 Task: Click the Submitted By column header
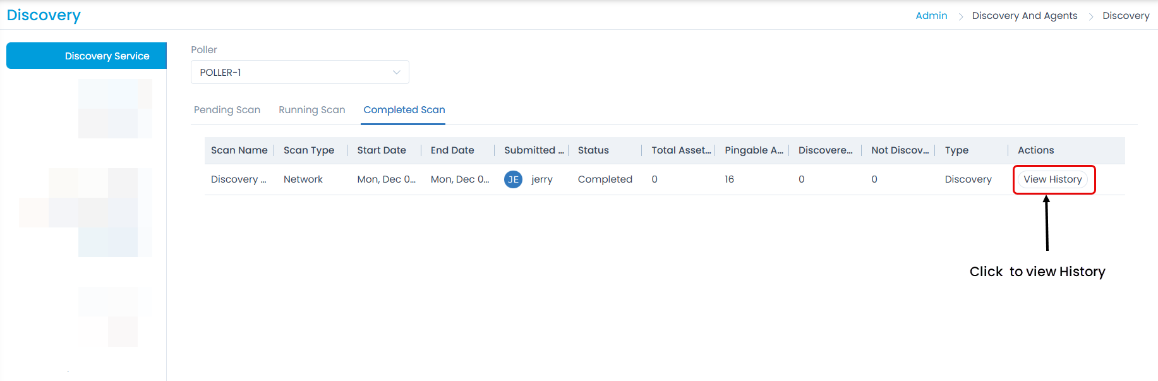pyautogui.click(x=533, y=150)
